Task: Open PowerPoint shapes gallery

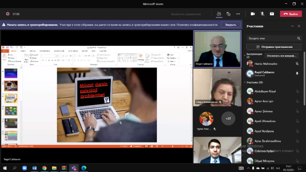Action: (x=127, y=58)
